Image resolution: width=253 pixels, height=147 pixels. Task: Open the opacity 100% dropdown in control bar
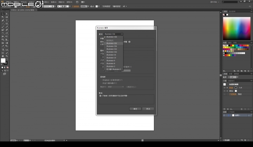(x=88, y=6)
